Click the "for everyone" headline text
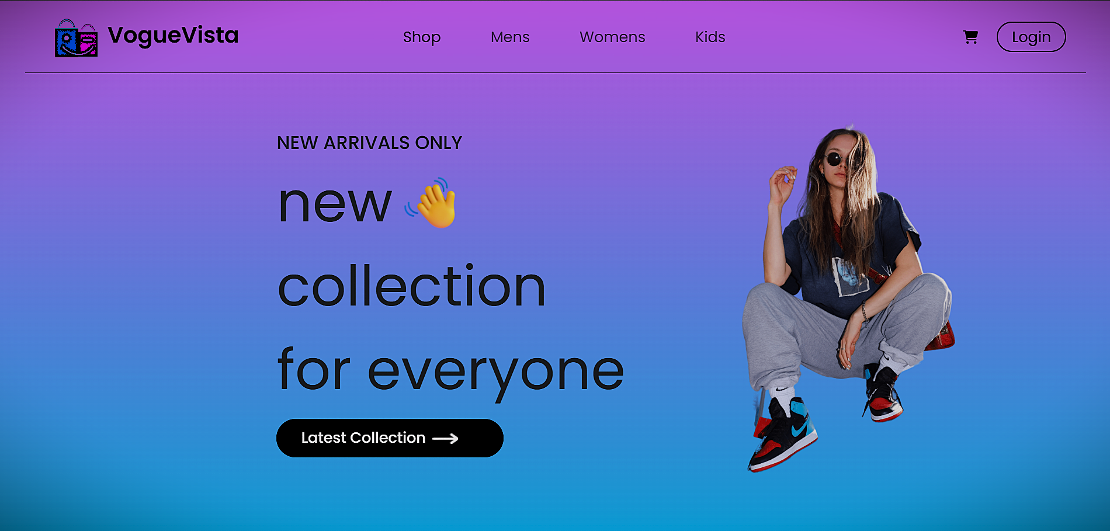The height and width of the screenshot is (531, 1110). coord(451,371)
